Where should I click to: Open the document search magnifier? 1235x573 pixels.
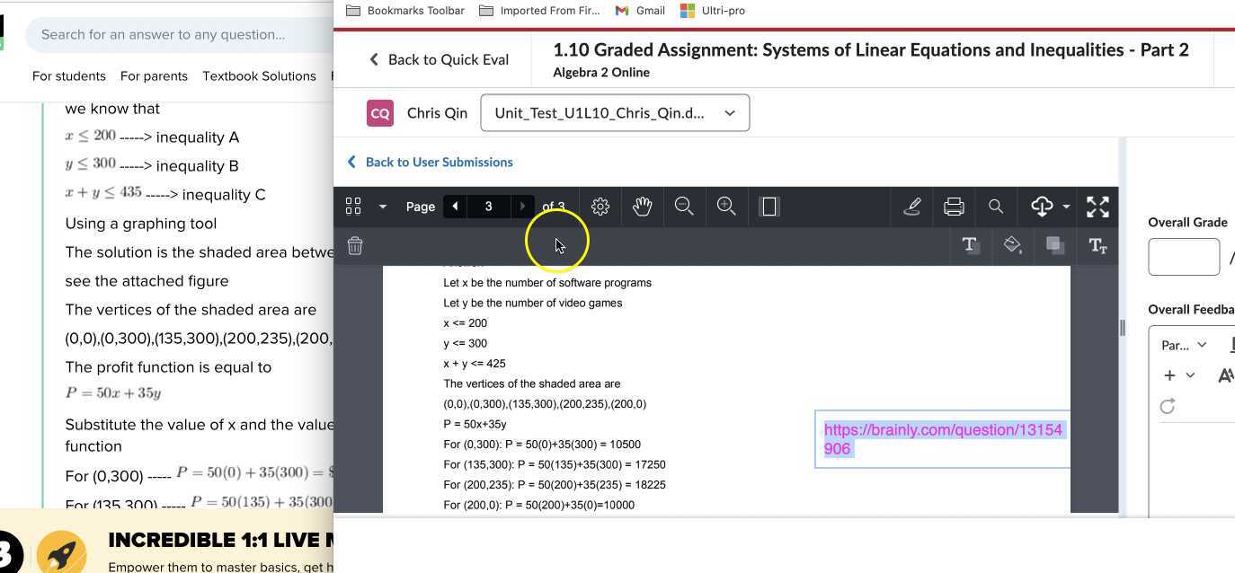996,207
